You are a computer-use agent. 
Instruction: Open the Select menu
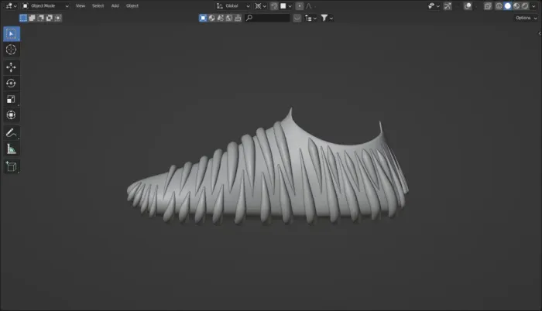(x=98, y=6)
